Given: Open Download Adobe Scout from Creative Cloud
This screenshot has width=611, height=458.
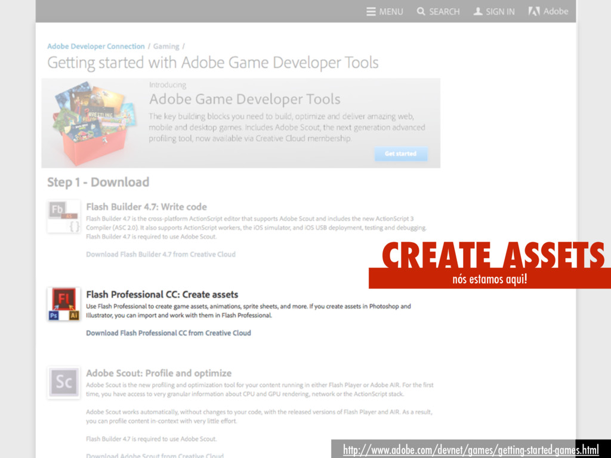Looking at the screenshot, I should 155,455.
